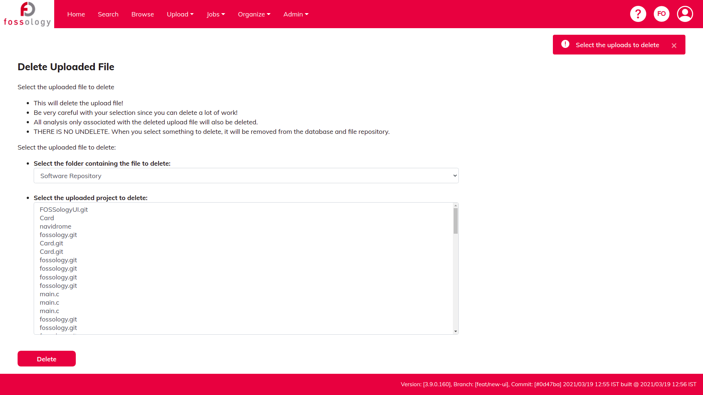Click the user account profile icon
703x395 pixels.
point(685,14)
